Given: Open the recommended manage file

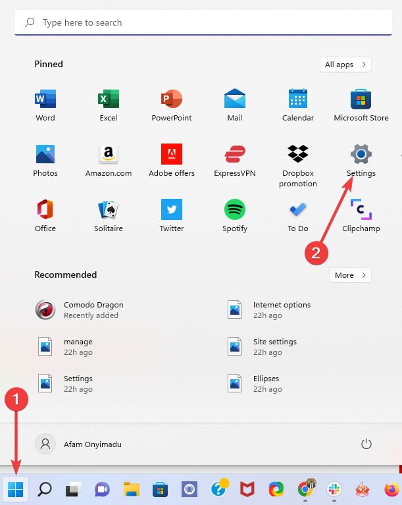Looking at the screenshot, I should click(x=65, y=346).
